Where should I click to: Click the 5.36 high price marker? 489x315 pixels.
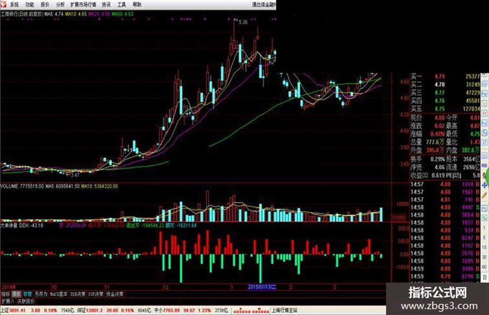tap(243, 22)
